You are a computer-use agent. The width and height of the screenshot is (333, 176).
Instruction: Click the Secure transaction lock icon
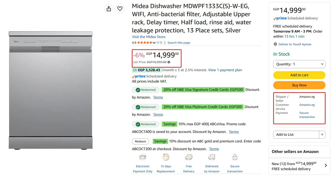click(235, 157)
